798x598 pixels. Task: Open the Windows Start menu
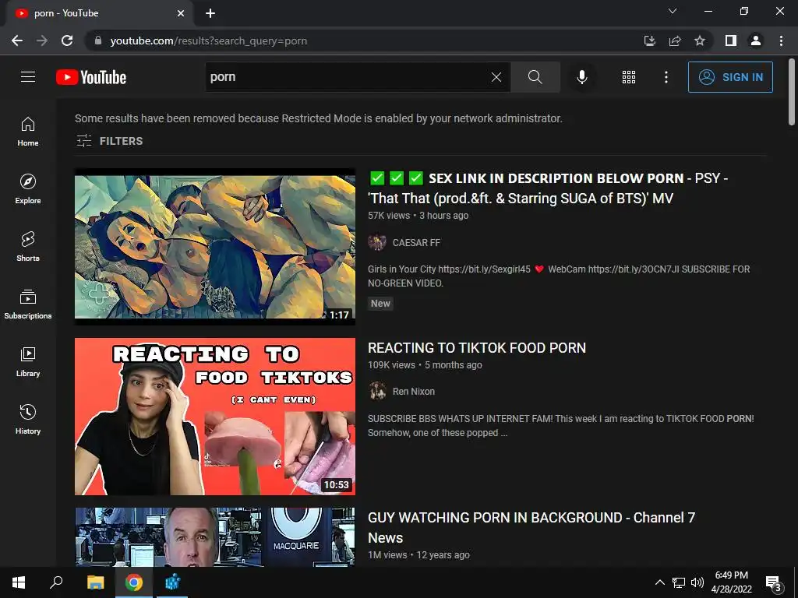tap(19, 582)
